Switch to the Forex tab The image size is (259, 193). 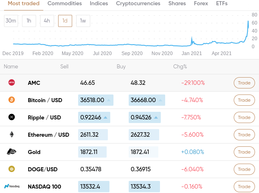pyautogui.click(x=201, y=4)
